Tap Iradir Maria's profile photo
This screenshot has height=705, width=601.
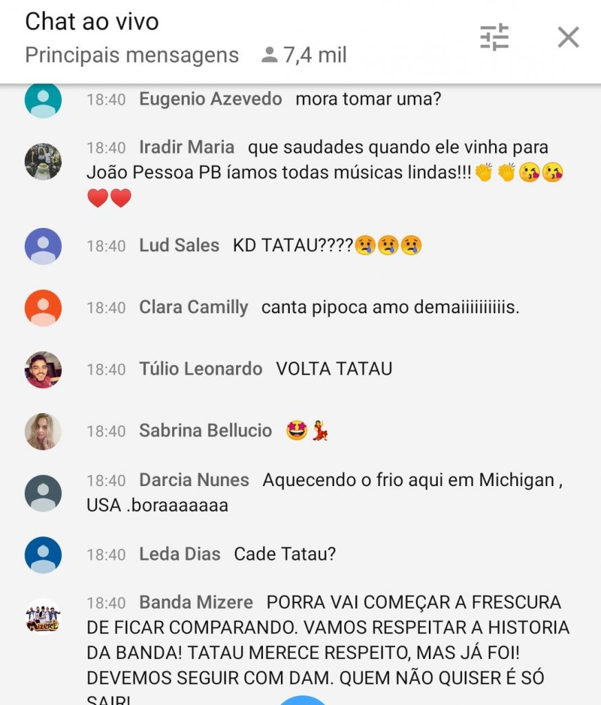43,161
